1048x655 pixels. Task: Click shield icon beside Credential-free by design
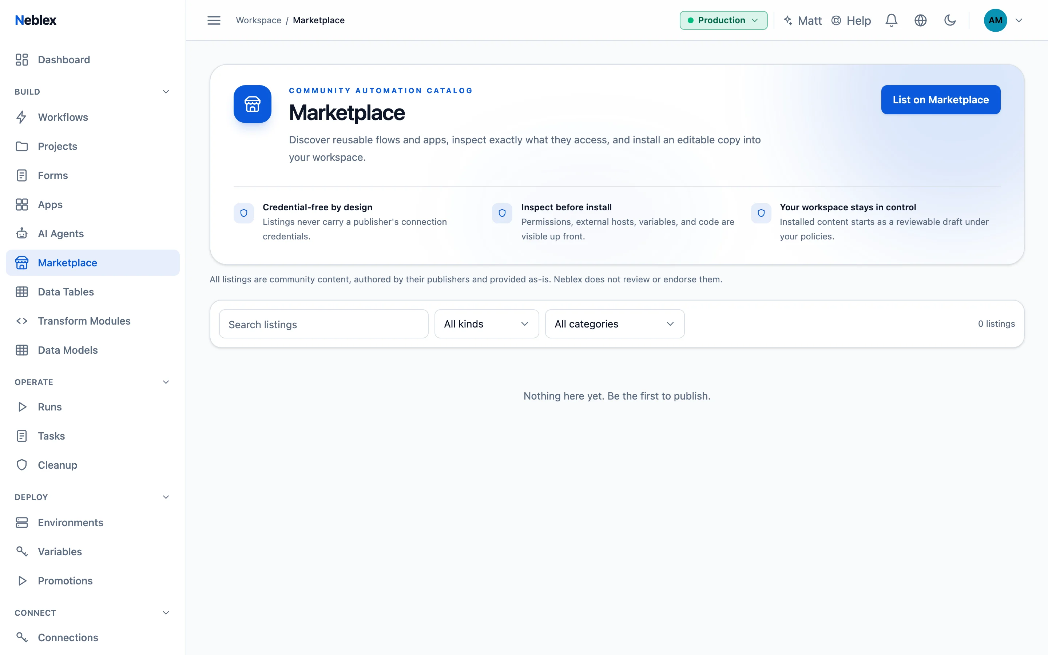pyautogui.click(x=244, y=213)
